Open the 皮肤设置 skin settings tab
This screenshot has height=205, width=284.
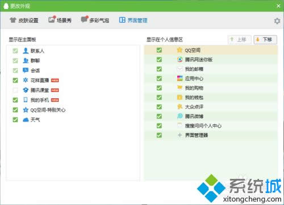pos(24,20)
